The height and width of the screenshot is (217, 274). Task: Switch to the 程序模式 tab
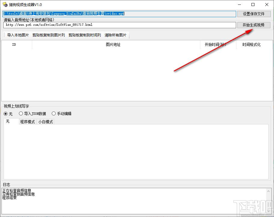click(x=28, y=122)
